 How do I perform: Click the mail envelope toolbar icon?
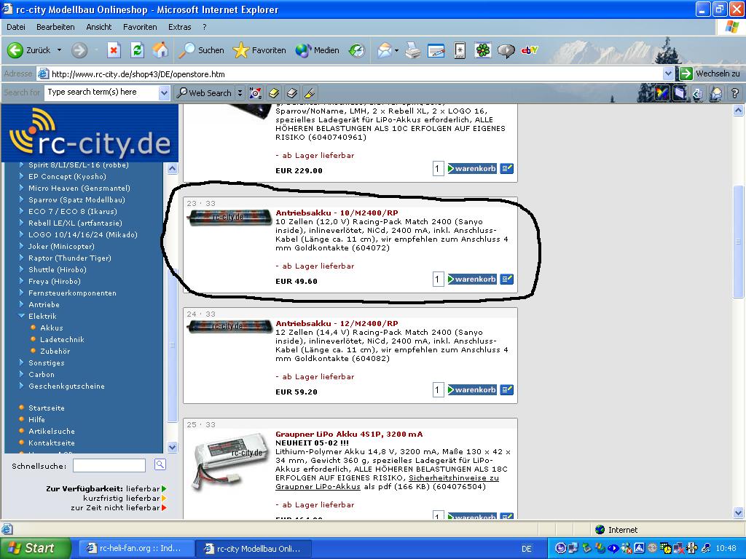[385, 50]
